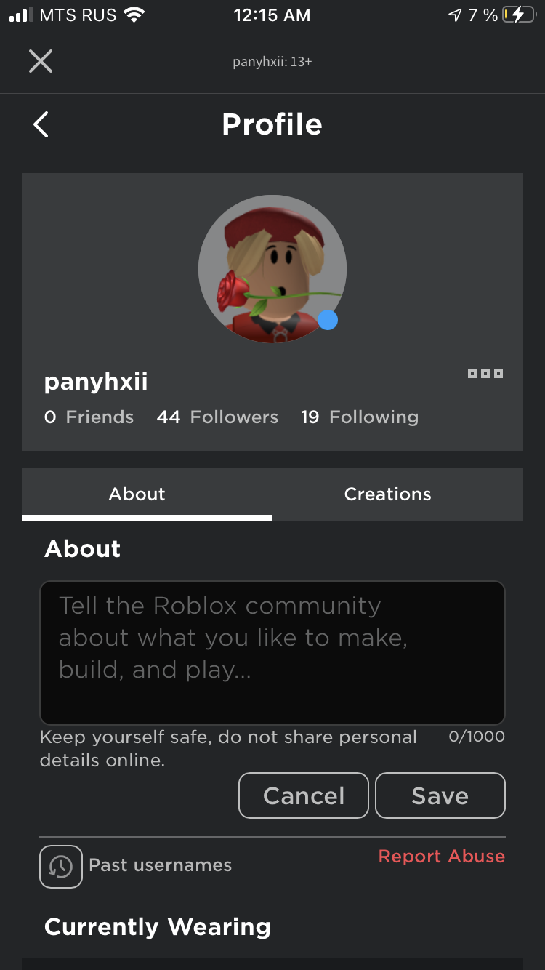Tap the blue online status dot
Image resolution: width=545 pixels, height=970 pixels.
(328, 320)
